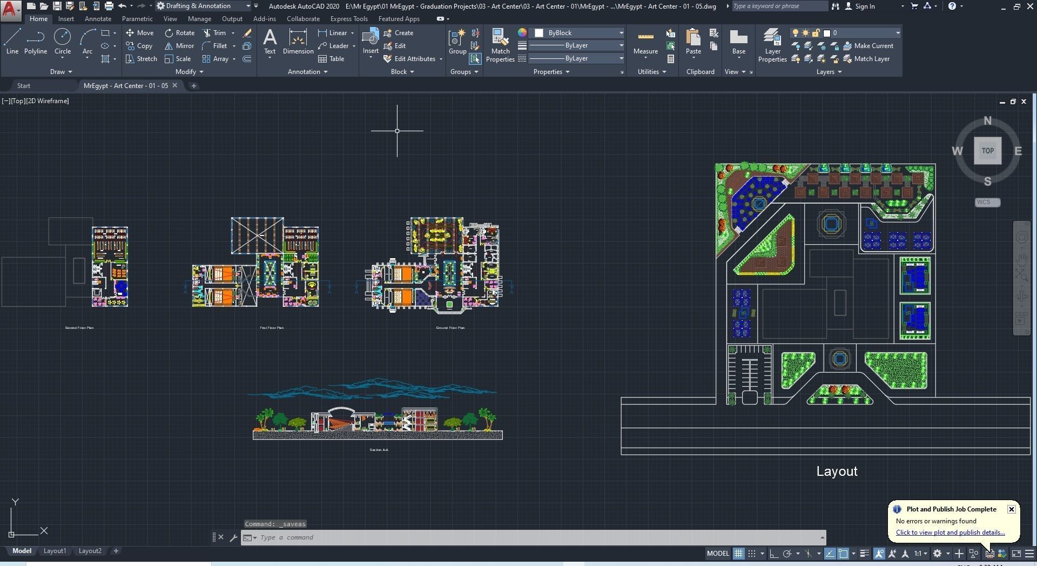The height and width of the screenshot is (566, 1037).
Task: Click the Match Layer tool
Action: (866, 59)
